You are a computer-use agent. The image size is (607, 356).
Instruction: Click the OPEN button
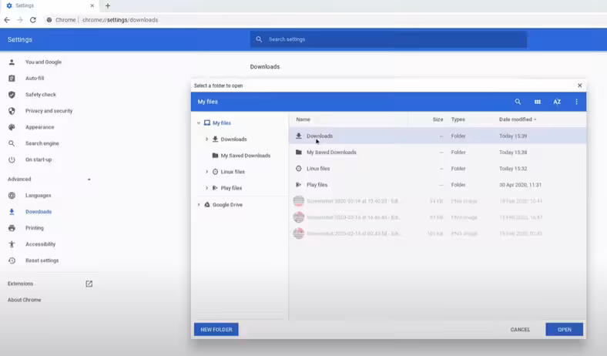pyautogui.click(x=564, y=330)
